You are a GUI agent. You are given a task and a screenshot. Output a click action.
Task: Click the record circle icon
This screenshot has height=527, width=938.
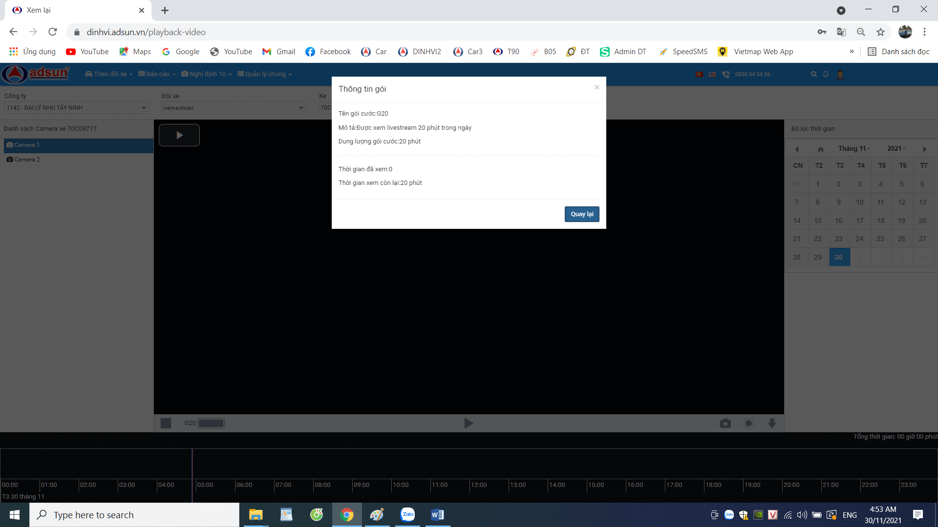point(748,423)
